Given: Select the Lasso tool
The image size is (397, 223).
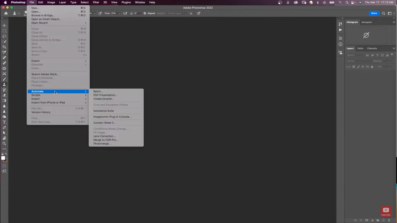Looking at the screenshot, I should click(x=4, y=36).
